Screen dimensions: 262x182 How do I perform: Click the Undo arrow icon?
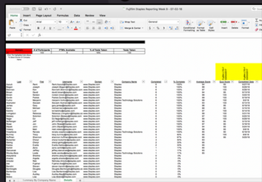coord(46,9)
